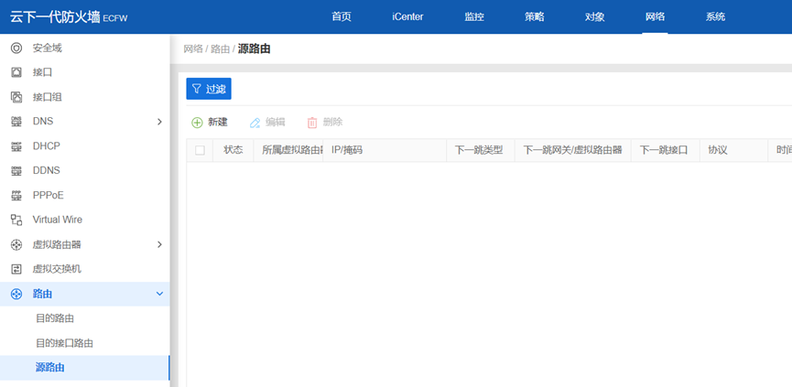
Task: Switch to the 监控 top menu
Action: click(x=474, y=16)
